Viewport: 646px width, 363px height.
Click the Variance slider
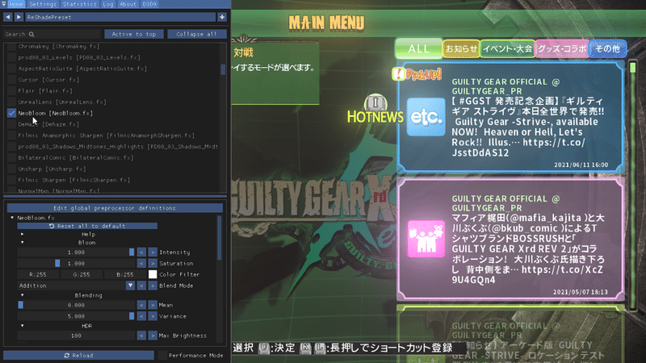pyautogui.click(x=76, y=316)
